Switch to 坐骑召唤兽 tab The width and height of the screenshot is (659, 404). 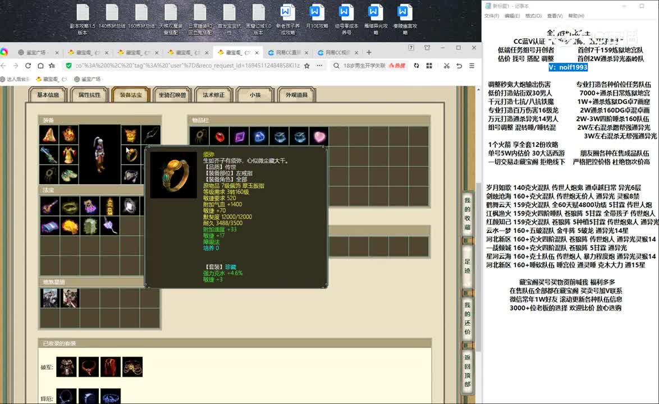coord(172,95)
